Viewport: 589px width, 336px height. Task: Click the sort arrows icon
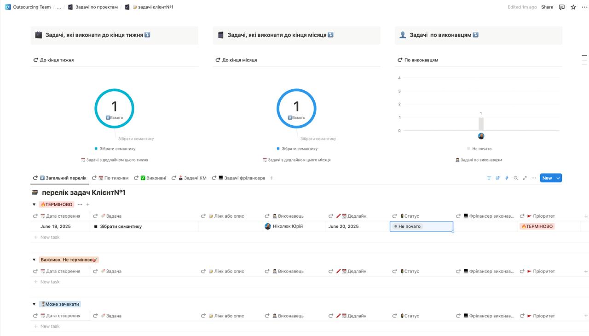(497, 178)
